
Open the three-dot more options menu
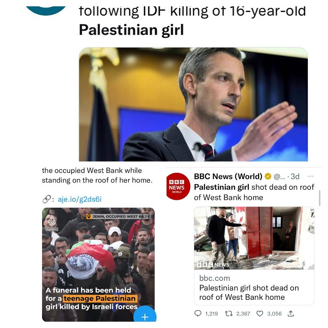[310, 176]
